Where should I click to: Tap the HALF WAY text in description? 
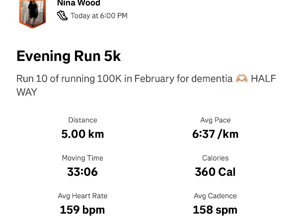263,79
